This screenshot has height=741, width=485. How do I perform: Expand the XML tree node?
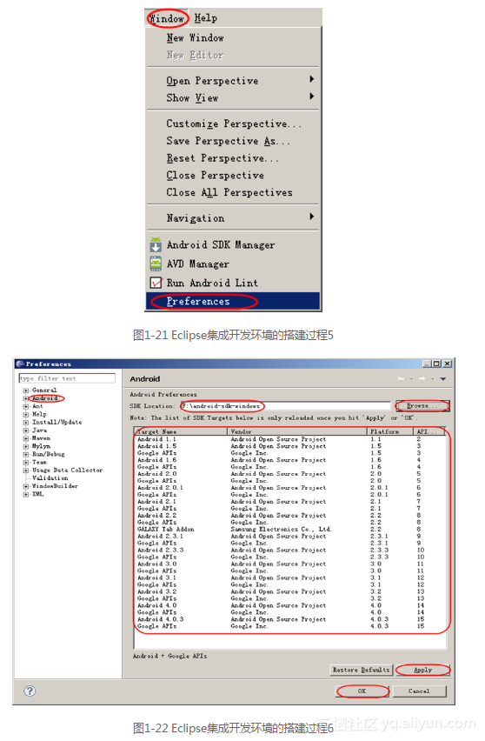pyautogui.click(x=26, y=494)
